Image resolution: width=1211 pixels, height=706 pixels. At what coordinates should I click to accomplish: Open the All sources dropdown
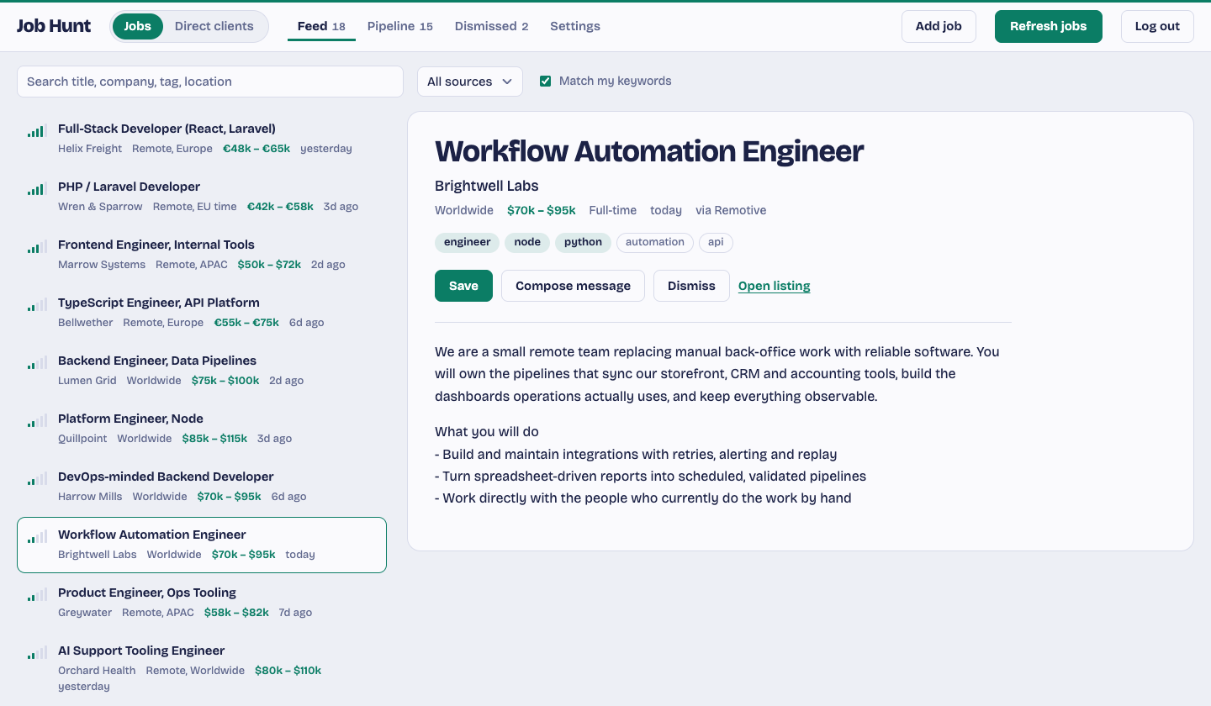pyautogui.click(x=470, y=82)
